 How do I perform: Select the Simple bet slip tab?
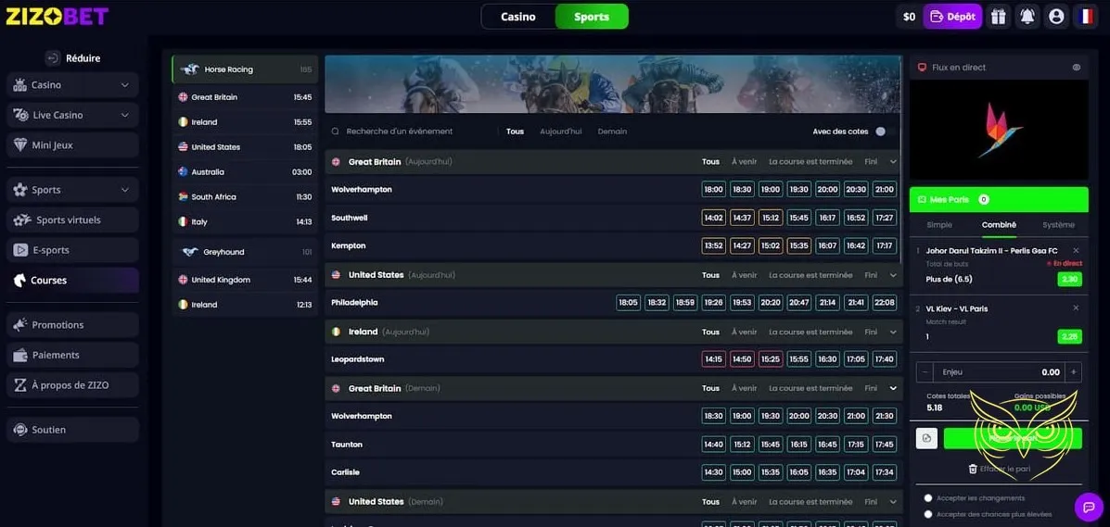939,224
